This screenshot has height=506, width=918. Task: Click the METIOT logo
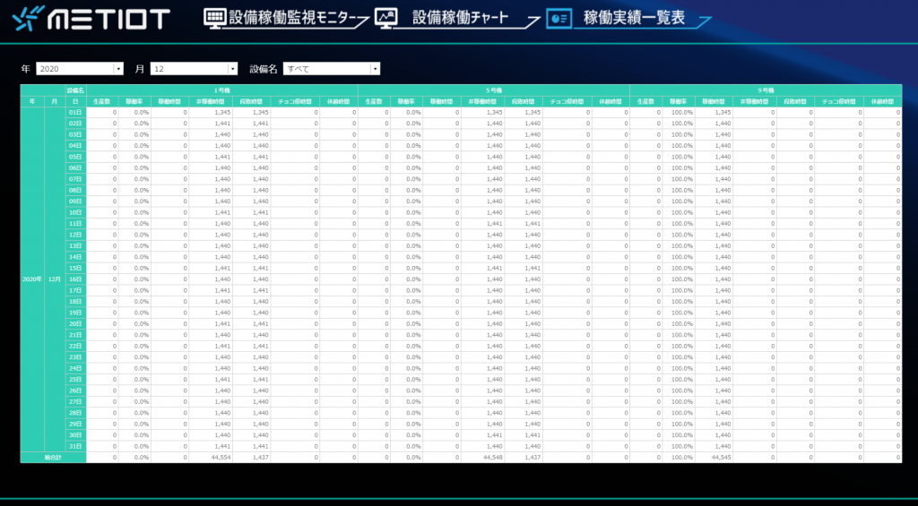click(91, 19)
